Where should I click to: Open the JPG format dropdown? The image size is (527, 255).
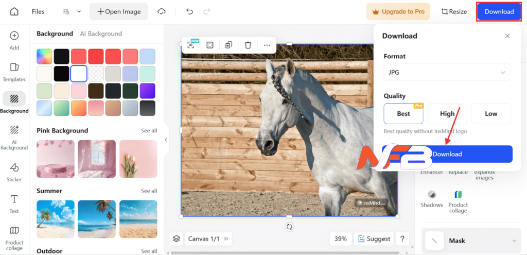pyautogui.click(x=447, y=73)
